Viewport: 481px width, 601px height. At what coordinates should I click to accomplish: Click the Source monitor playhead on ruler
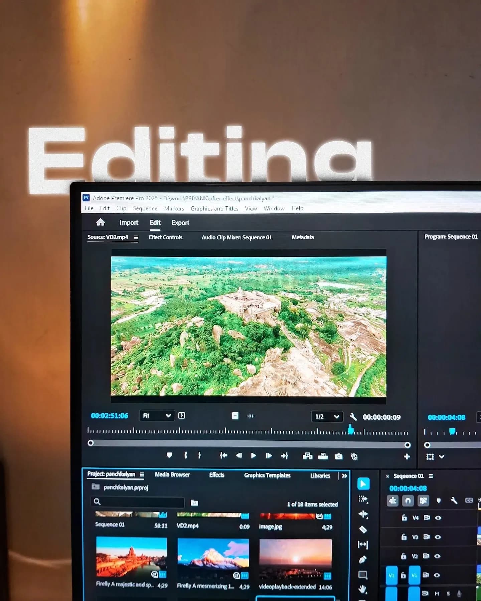click(351, 429)
